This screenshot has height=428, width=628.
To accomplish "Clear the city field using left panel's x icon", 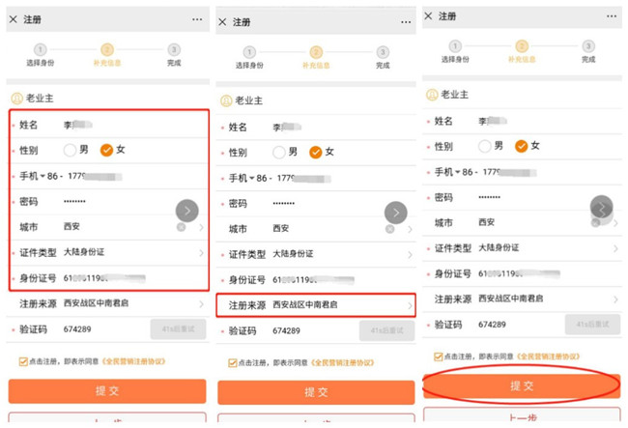I will (x=181, y=228).
